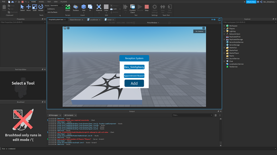Switch to the TEST ribbon tab

pyautogui.click(x=49, y=2)
